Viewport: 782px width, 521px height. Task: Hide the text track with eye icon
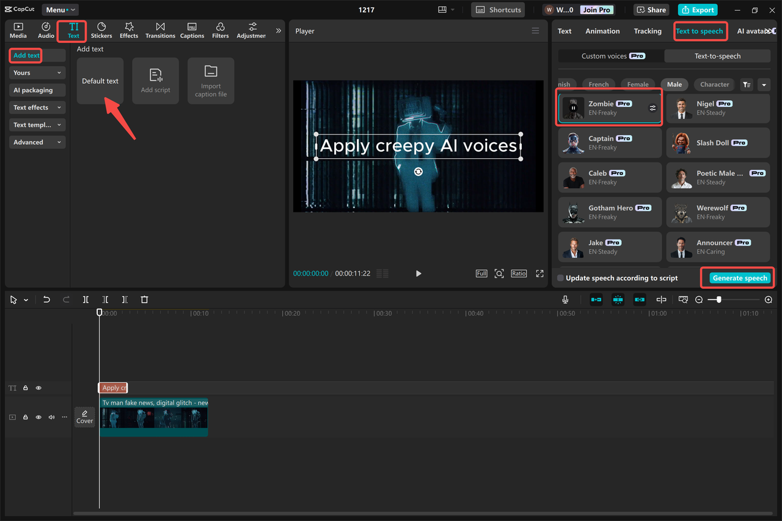pos(38,388)
